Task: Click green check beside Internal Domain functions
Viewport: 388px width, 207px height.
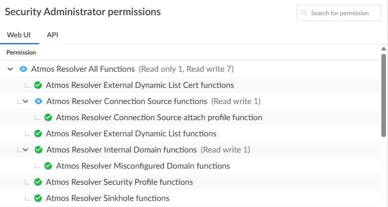Action: 38,150
